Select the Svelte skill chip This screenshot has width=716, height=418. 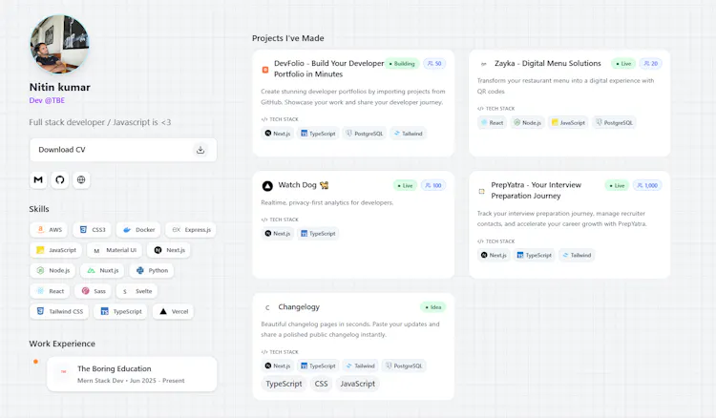pos(137,291)
